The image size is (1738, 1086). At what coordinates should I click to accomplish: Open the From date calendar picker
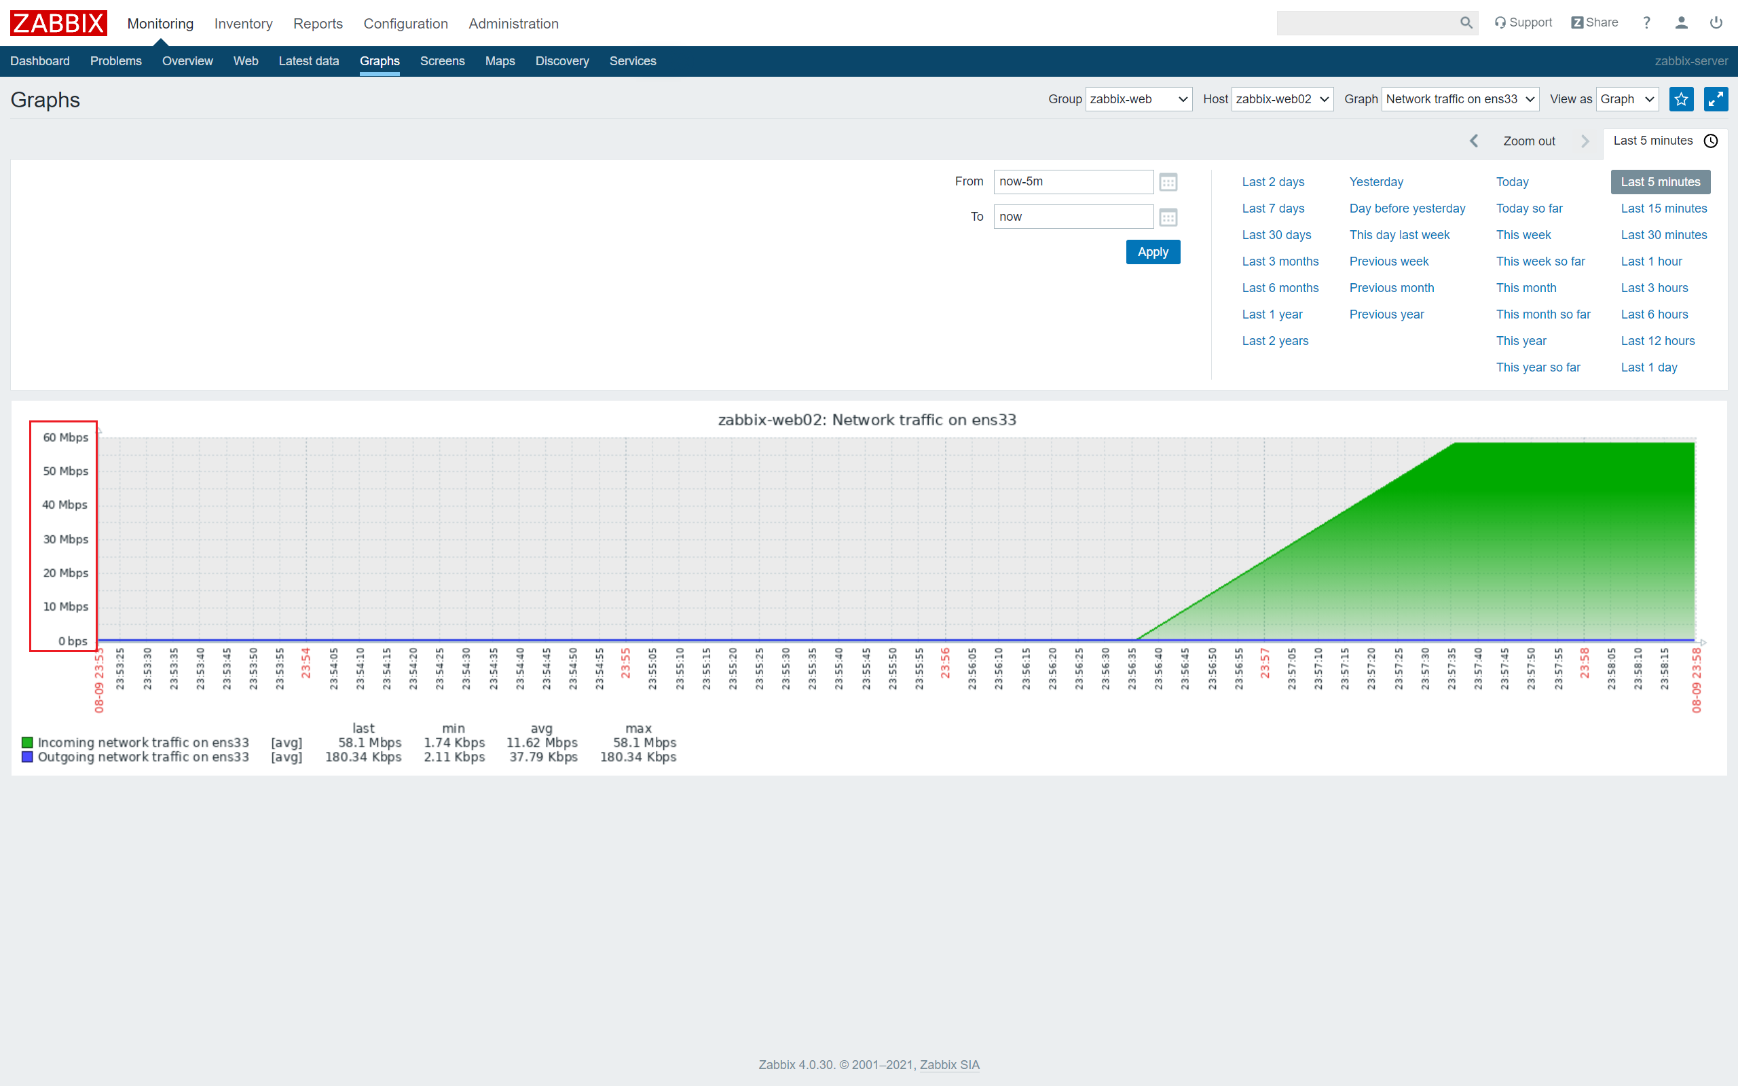1168,183
